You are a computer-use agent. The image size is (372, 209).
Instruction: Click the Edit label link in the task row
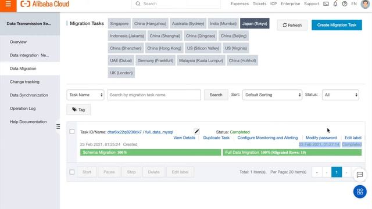[x=353, y=138]
